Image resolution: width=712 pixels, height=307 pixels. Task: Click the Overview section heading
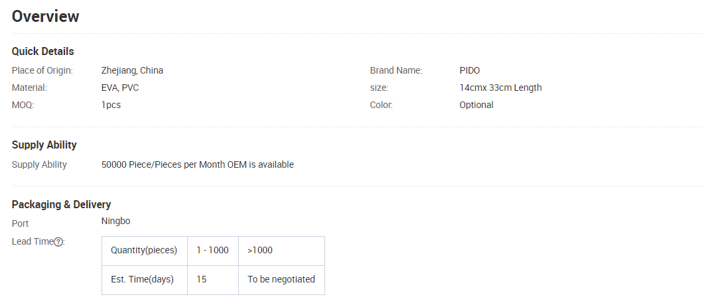[x=46, y=17]
